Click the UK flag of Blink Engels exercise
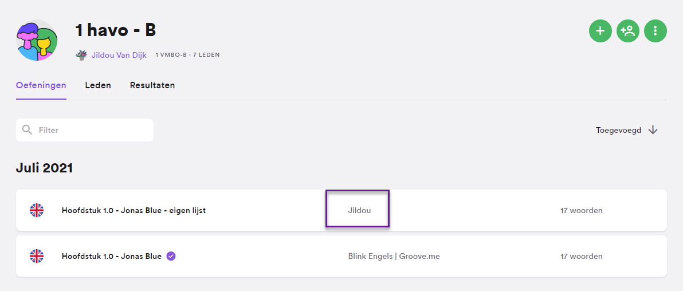Screen dimensions: 683x291 point(37,256)
